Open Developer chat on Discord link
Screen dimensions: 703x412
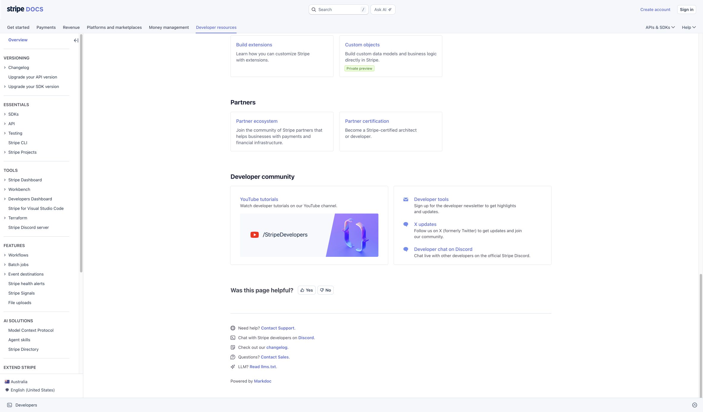(x=443, y=249)
